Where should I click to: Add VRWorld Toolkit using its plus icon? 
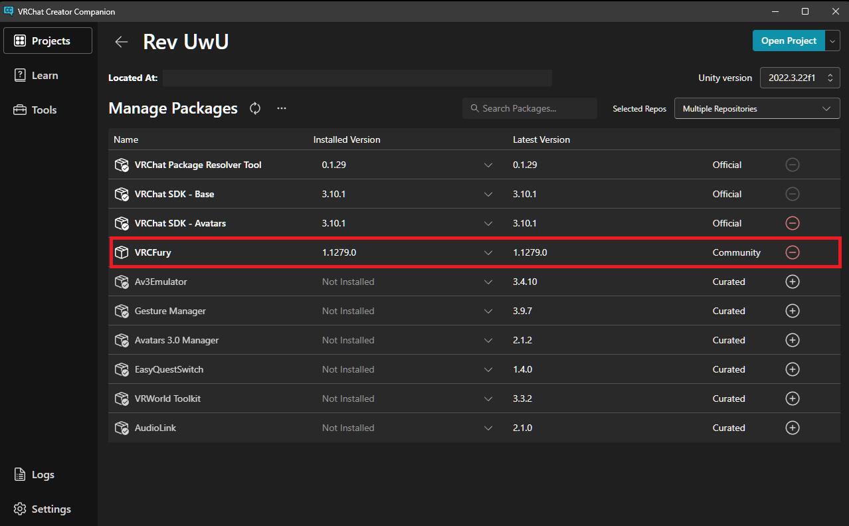[792, 398]
